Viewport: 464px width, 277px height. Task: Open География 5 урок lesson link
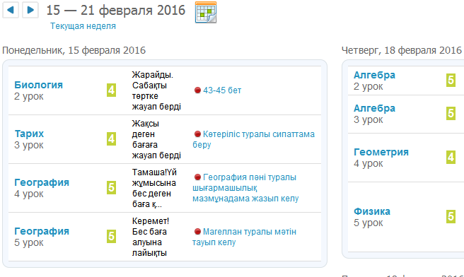pos(42,231)
